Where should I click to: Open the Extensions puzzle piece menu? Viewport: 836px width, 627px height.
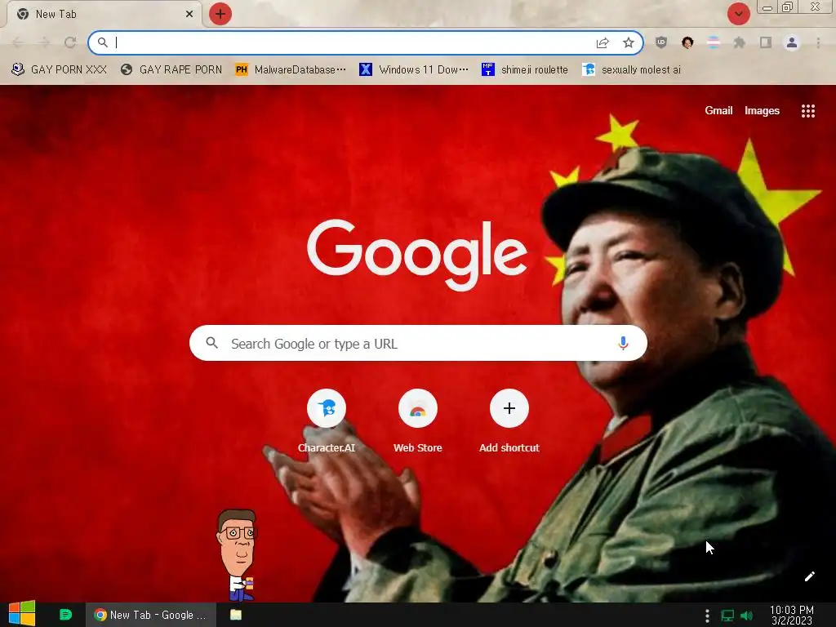(x=740, y=42)
